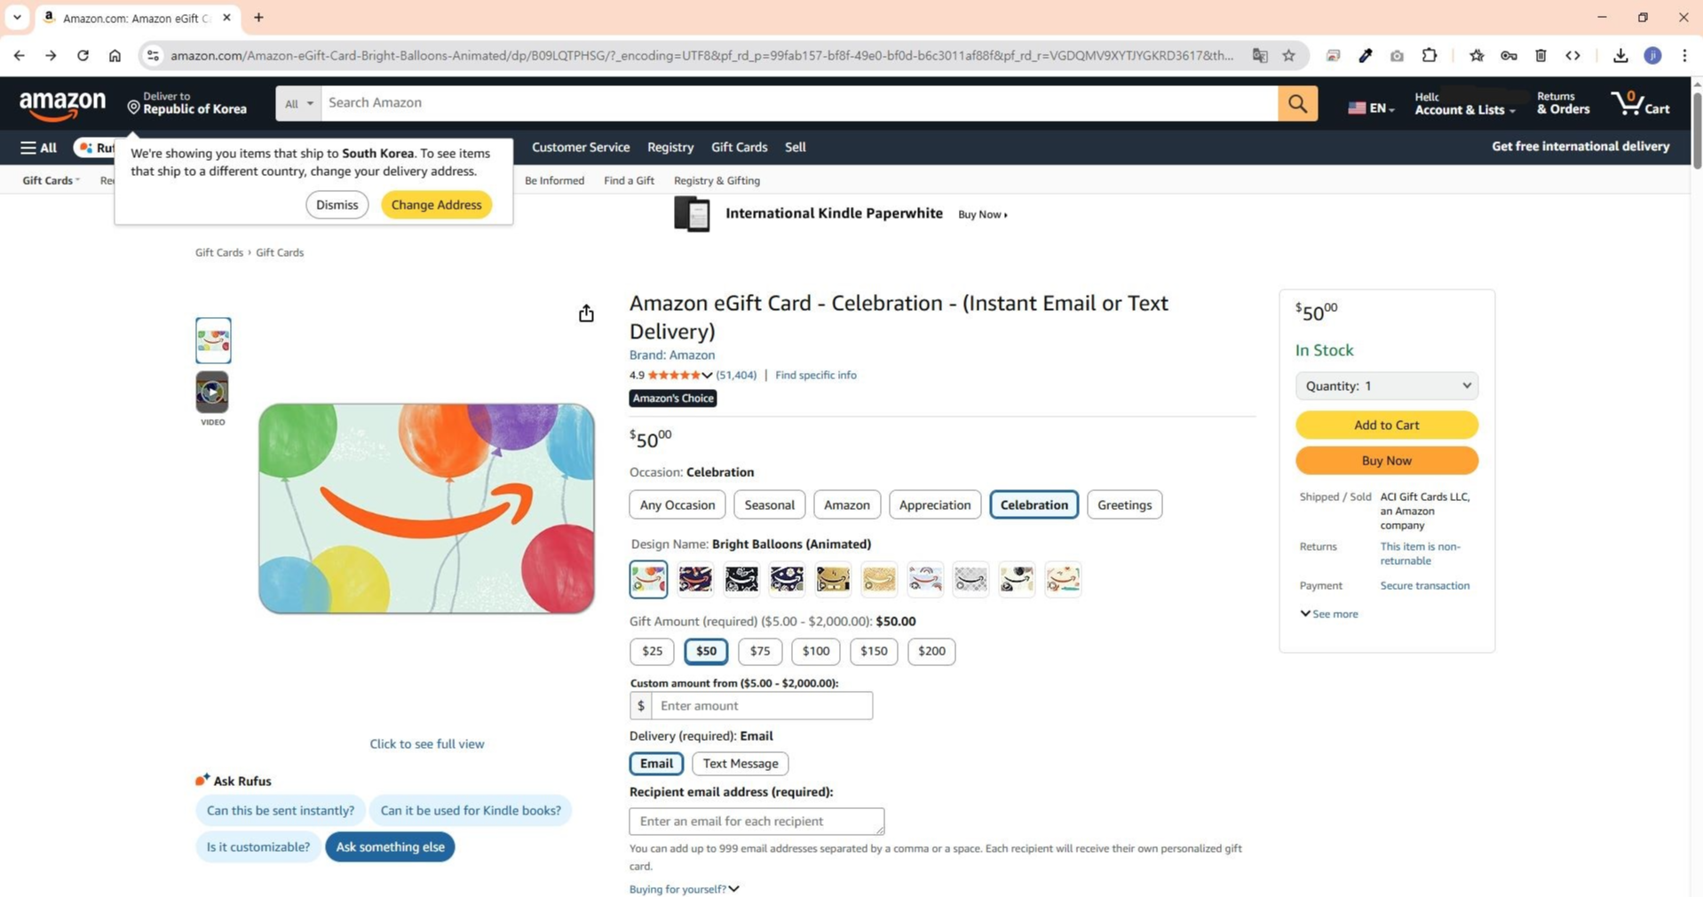Screen dimensions: 1703x897
Task: Dismiss the shipping notice popup
Action: click(x=337, y=204)
